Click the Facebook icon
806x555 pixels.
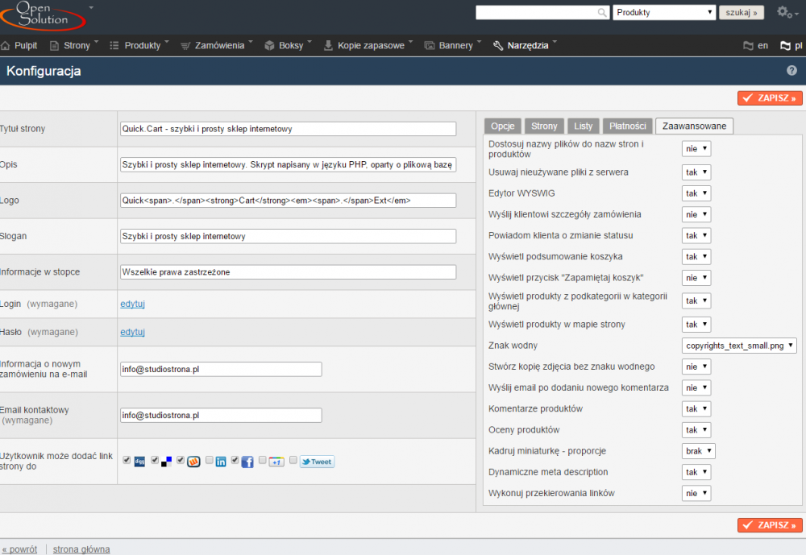coord(247,462)
